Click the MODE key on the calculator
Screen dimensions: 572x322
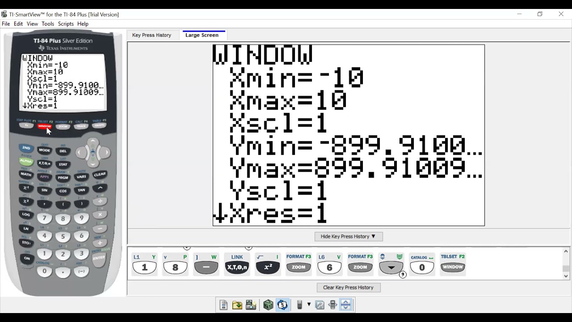click(x=44, y=150)
